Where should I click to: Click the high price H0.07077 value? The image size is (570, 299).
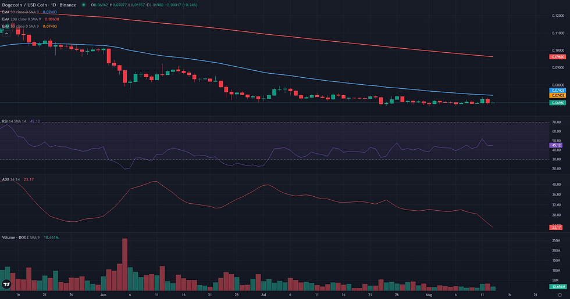coord(119,5)
